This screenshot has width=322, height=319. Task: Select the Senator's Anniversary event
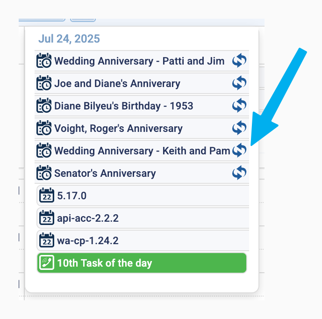[x=105, y=174]
